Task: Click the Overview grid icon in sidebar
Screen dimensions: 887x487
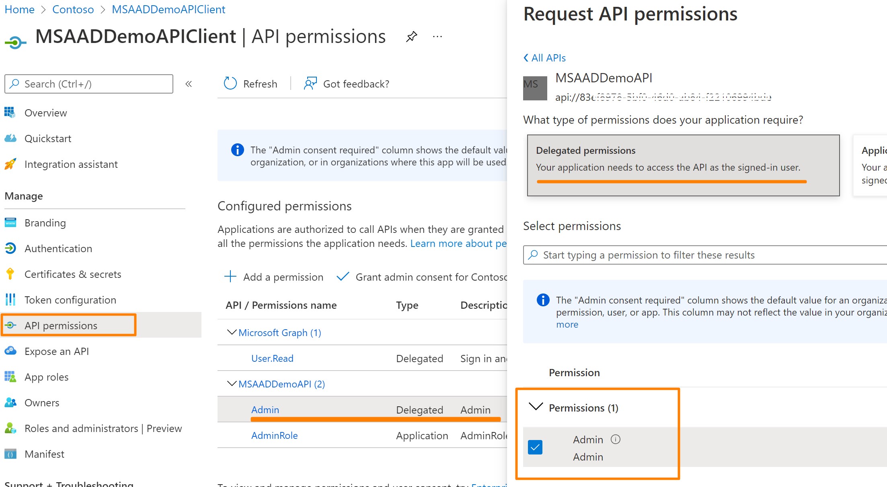Action: click(x=10, y=112)
